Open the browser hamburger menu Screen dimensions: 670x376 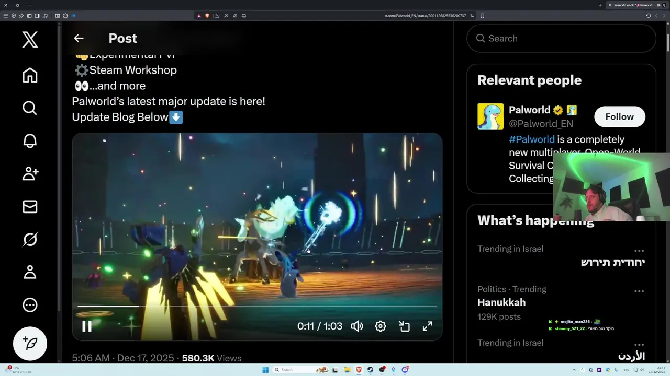[6, 16]
